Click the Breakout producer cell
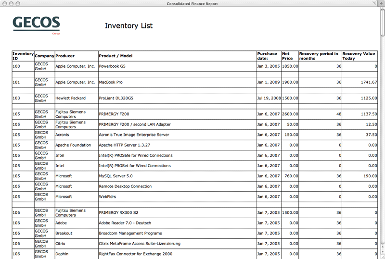 click(x=77, y=233)
